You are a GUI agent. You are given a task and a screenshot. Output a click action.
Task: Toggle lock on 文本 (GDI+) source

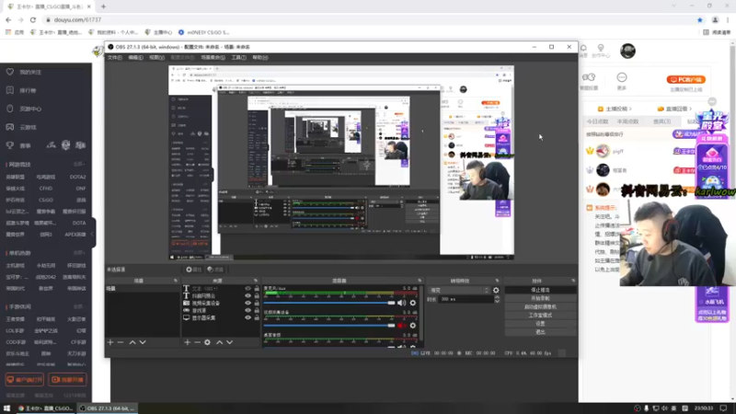coord(257,289)
